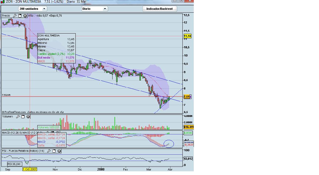319x175 pixels.
Task: Click the 2008 year label on time axis
Action: coord(101,169)
